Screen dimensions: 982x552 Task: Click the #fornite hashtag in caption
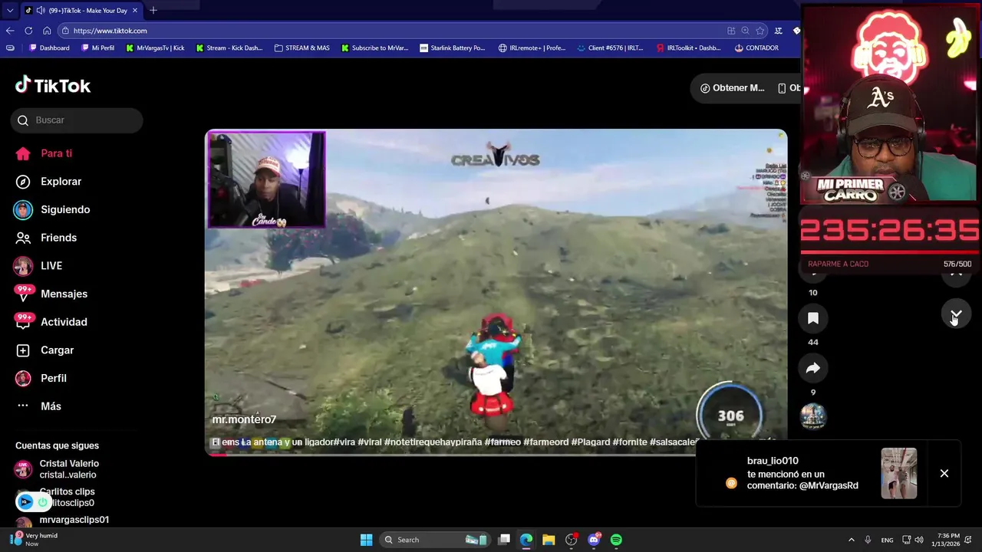coord(630,442)
